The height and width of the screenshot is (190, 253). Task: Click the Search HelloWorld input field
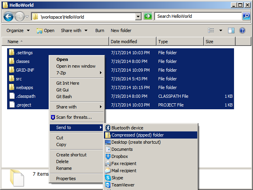pyautogui.click(x=198, y=17)
